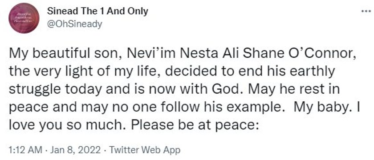Image resolution: width=374 pixels, height=160 pixels.
Task: Click the words 'decided to end his earthly'
Action: point(250,72)
